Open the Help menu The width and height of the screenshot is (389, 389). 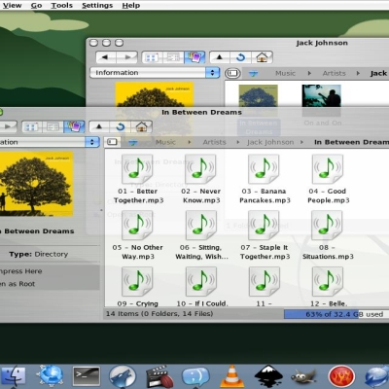131,5
